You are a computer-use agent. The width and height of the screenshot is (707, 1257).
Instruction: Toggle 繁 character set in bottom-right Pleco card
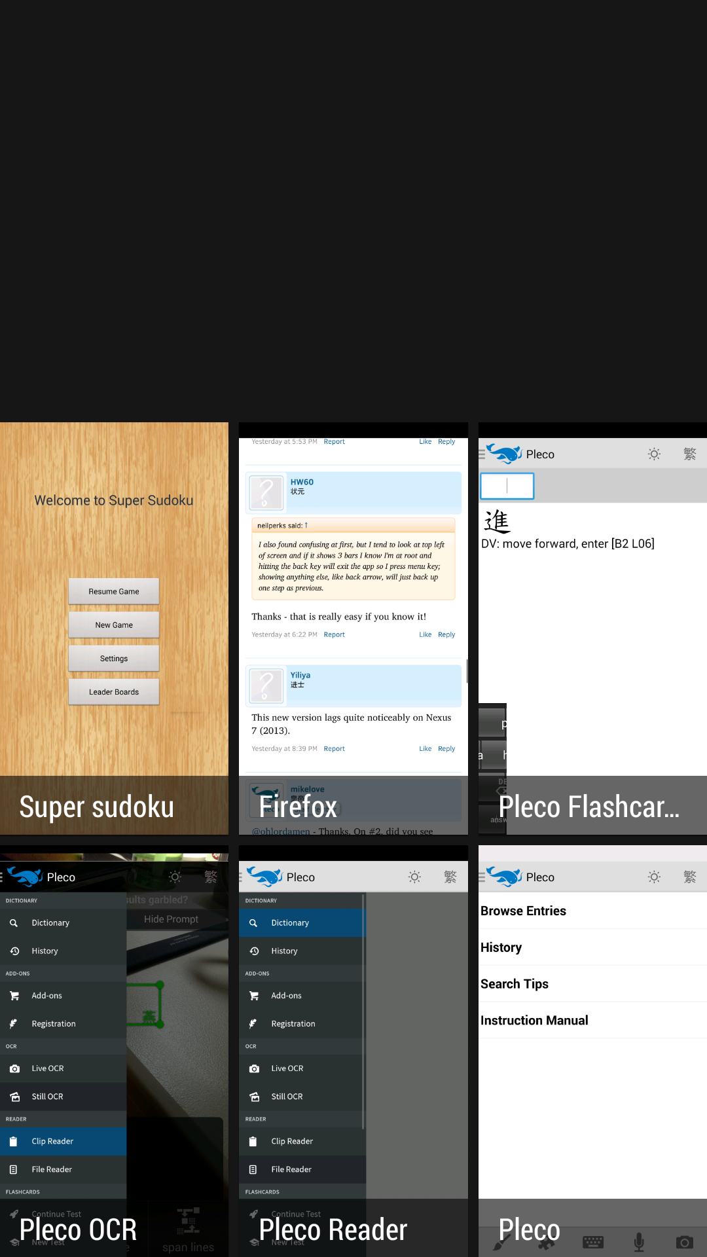pos(690,877)
